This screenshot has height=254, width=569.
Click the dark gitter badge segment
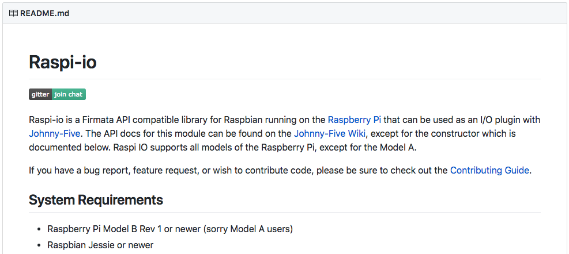(40, 94)
